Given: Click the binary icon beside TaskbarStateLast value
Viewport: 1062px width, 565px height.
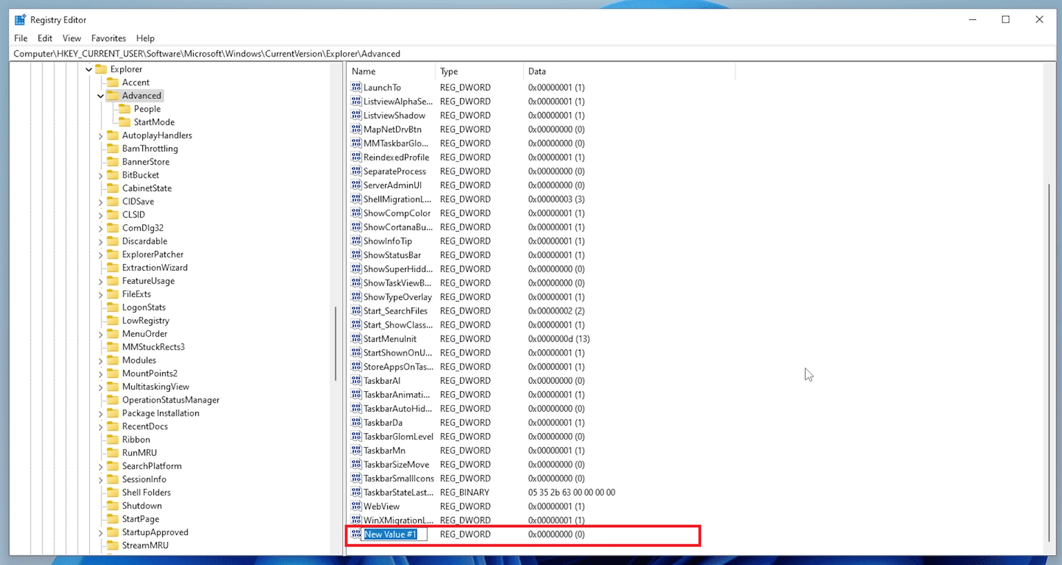Looking at the screenshot, I should tap(356, 493).
